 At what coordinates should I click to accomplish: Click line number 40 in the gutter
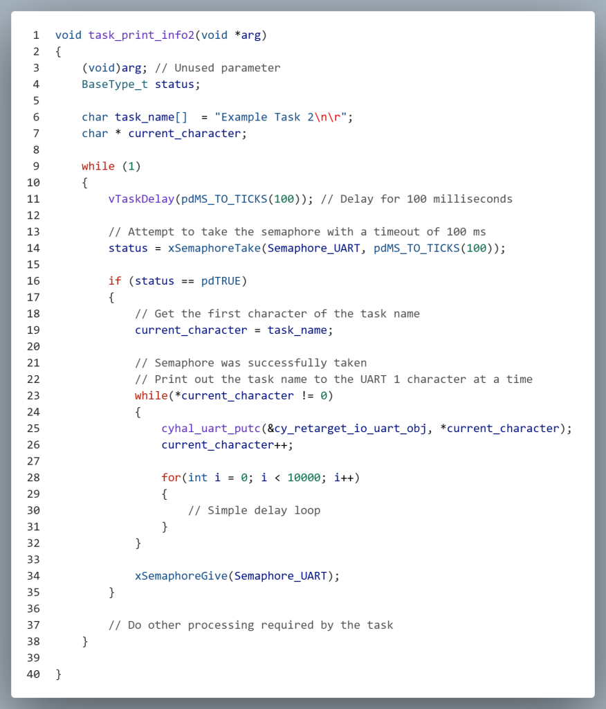pyautogui.click(x=33, y=674)
